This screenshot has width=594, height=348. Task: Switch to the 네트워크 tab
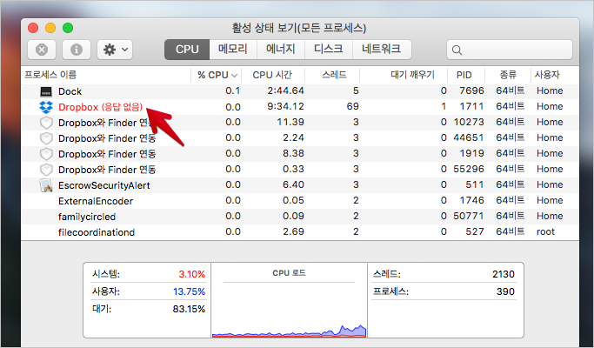pyautogui.click(x=382, y=50)
